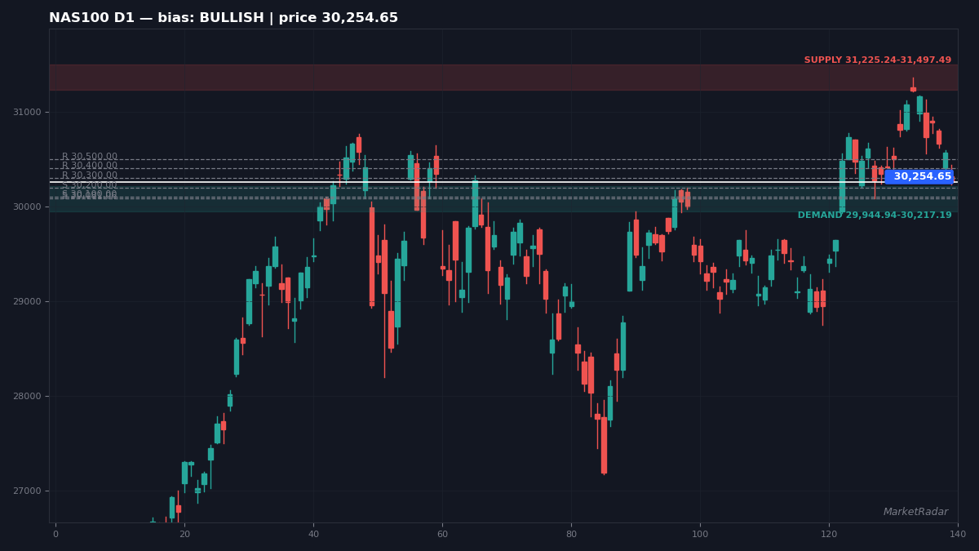Click the 40 label on the x-axis
Image resolution: width=979 pixels, height=551 pixels.
[313, 534]
